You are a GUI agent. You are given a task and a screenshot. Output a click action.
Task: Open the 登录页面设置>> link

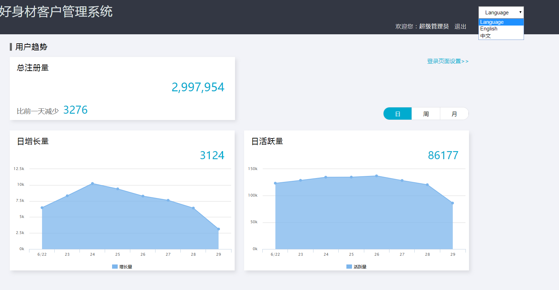pyautogui.click(x=448, y=61)
